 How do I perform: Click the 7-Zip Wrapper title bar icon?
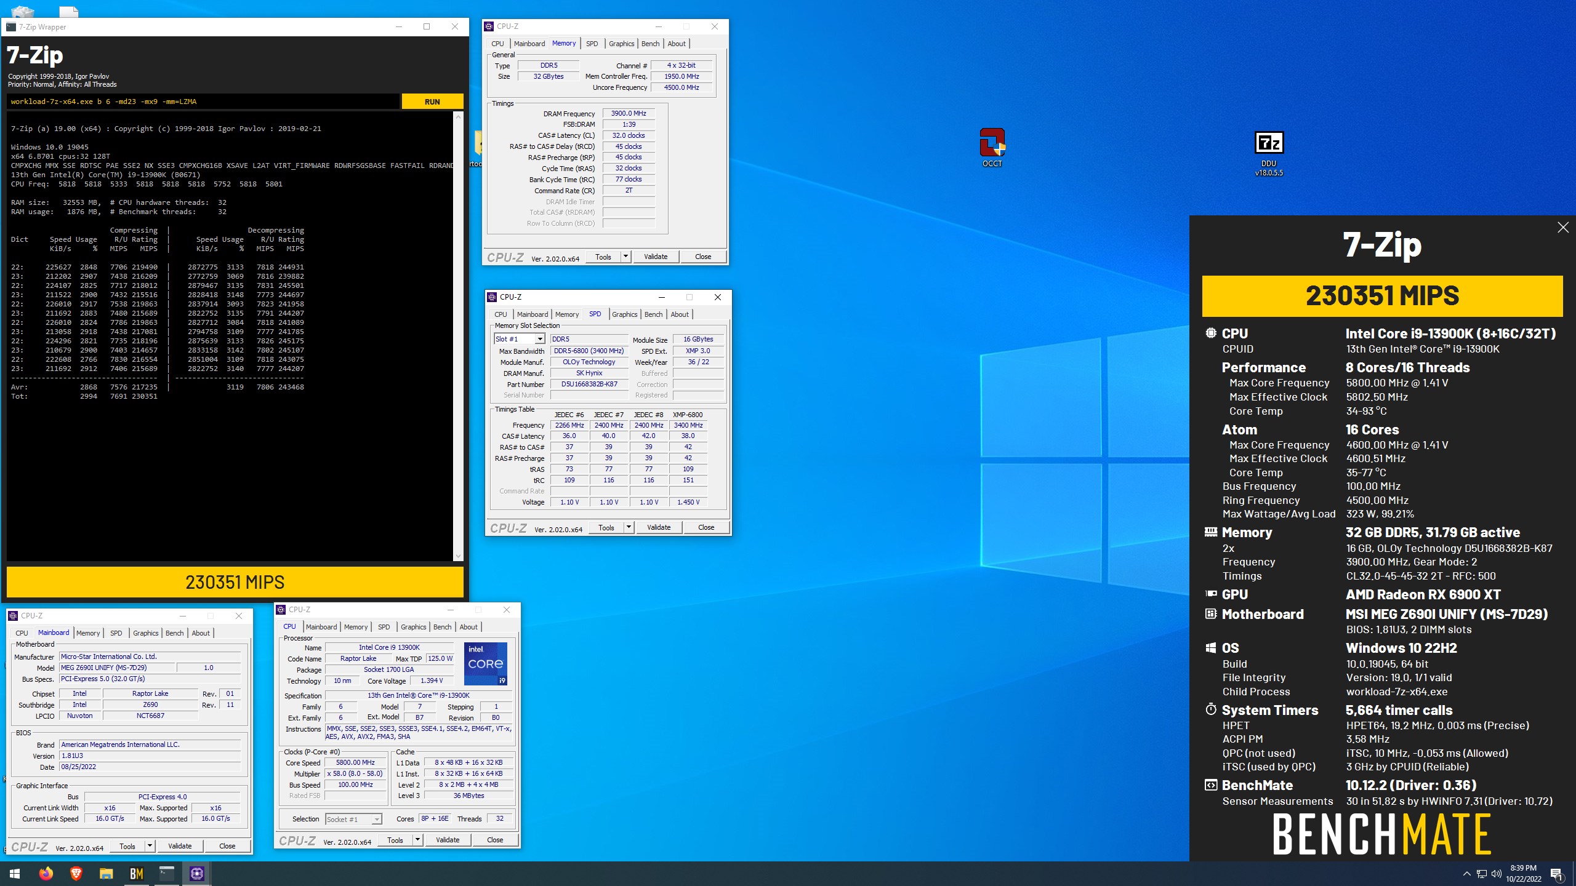coord(11,27)
